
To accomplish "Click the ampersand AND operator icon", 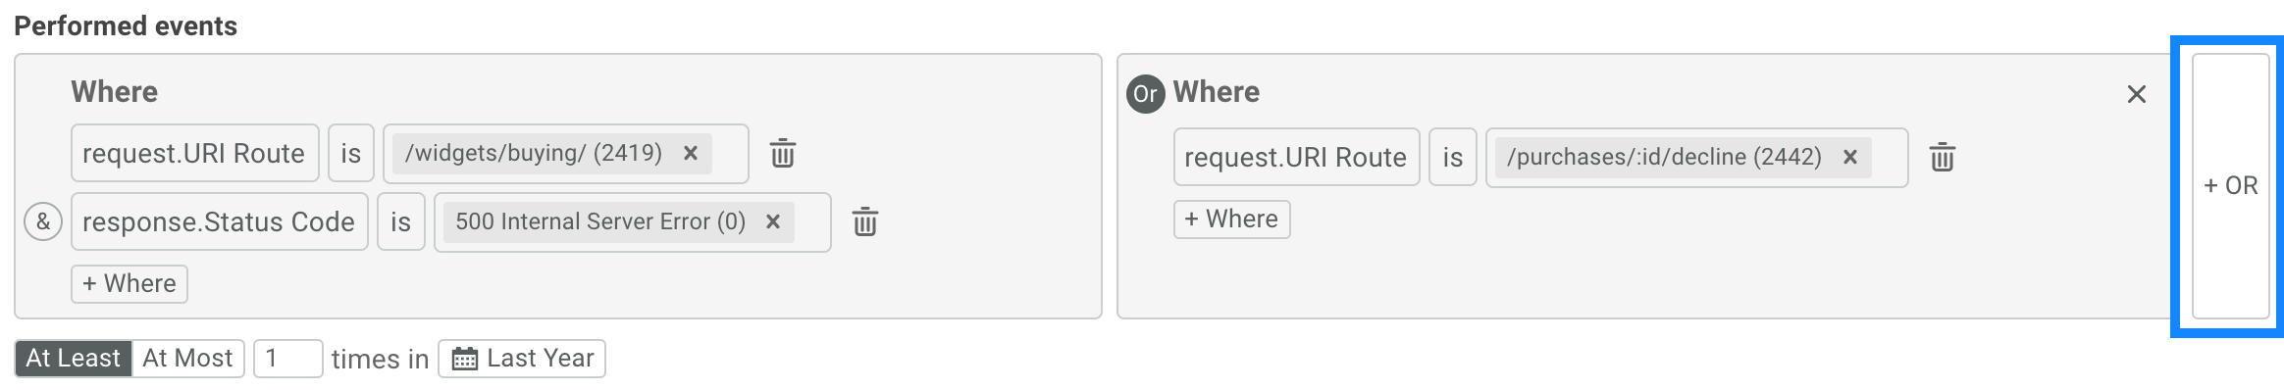I will coord(43,221).
